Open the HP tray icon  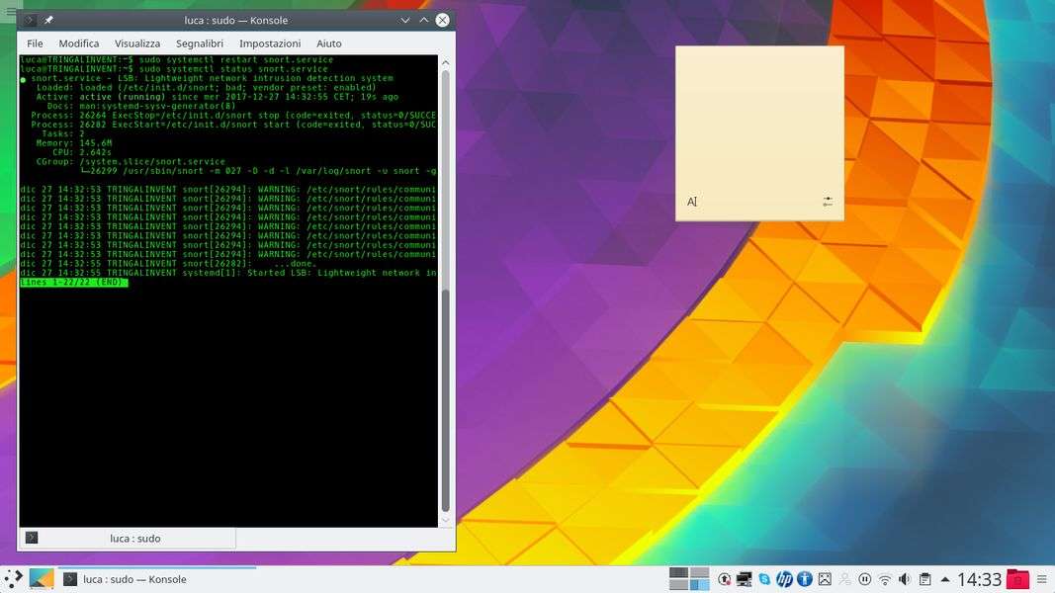click(x=784, y=579)
